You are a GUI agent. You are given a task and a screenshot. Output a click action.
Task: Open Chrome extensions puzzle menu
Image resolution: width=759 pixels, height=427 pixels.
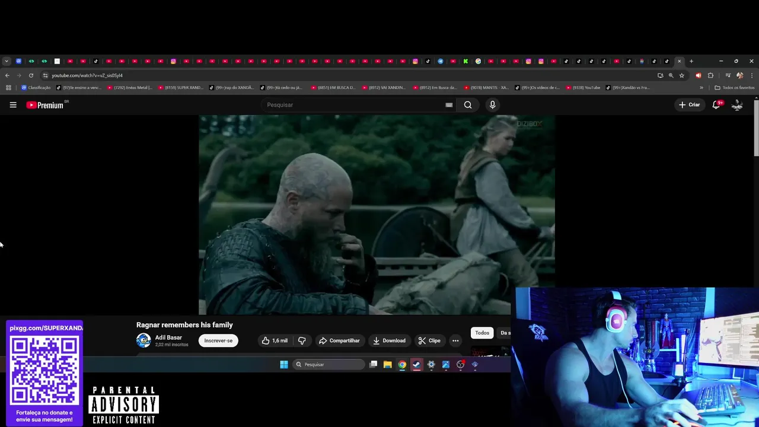(x=710, y=75)
